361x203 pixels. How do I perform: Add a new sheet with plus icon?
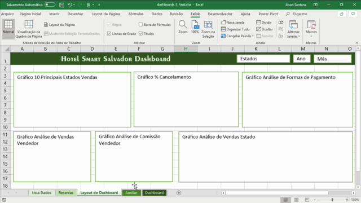pyautogui.click(x=179, y=193)
